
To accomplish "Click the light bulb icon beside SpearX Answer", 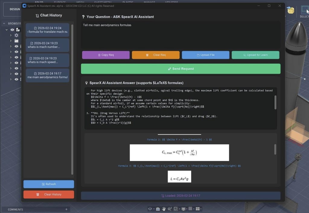I will pyautogui.click(x=86, y=83).
